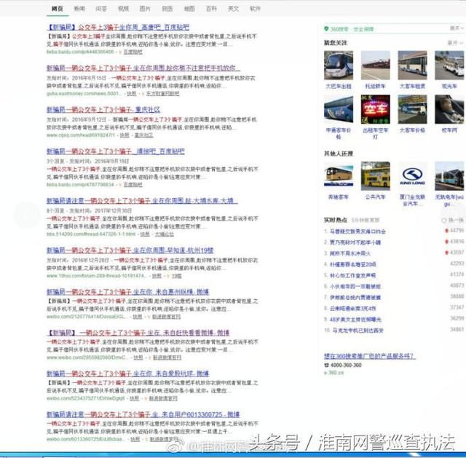Open hot topic number 4 in 实时热点
466x458 pixels.
point(352,264)
